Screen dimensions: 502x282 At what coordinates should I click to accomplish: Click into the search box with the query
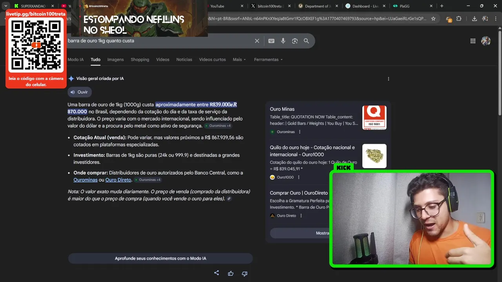click(x=159, y=41)
